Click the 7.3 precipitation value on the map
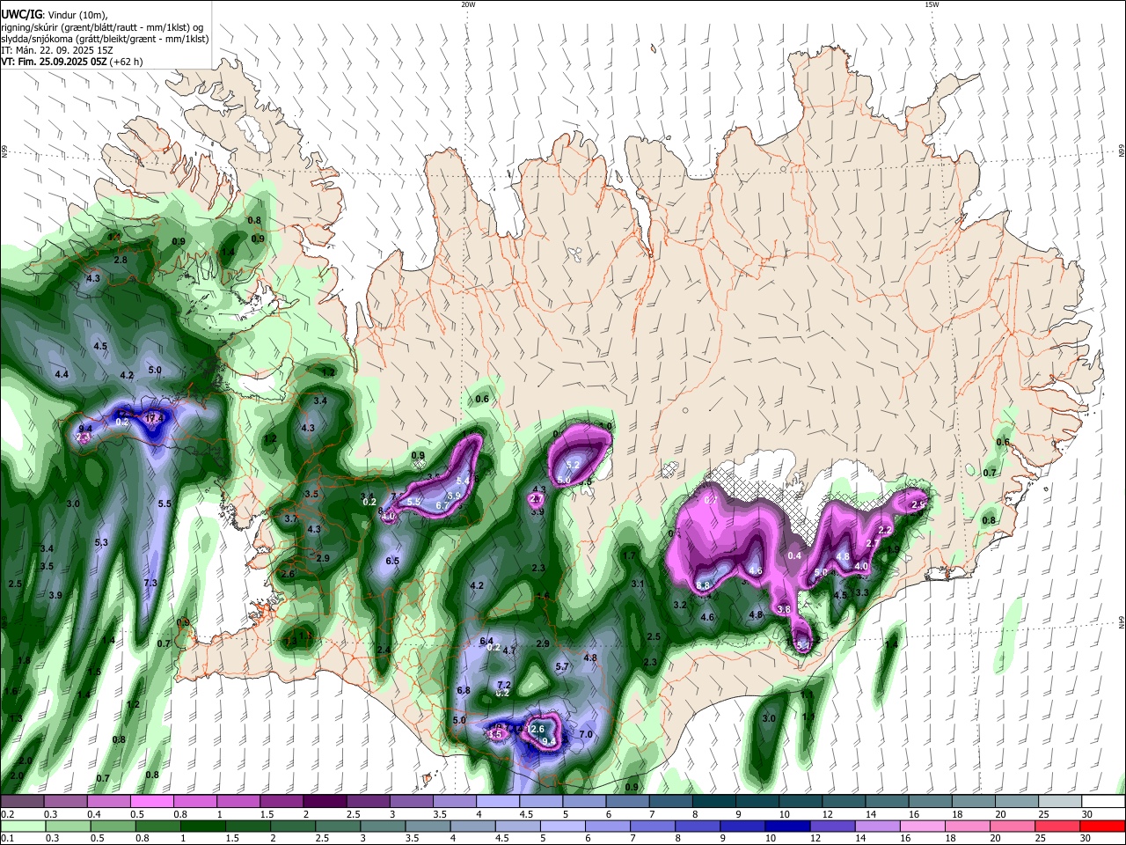This screenshot has width=1126, height=845. pyautogui.click(x=150, y=583)
